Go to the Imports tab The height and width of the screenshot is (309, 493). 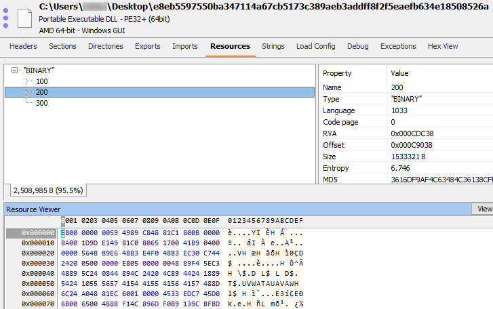[x=185, y=47]
